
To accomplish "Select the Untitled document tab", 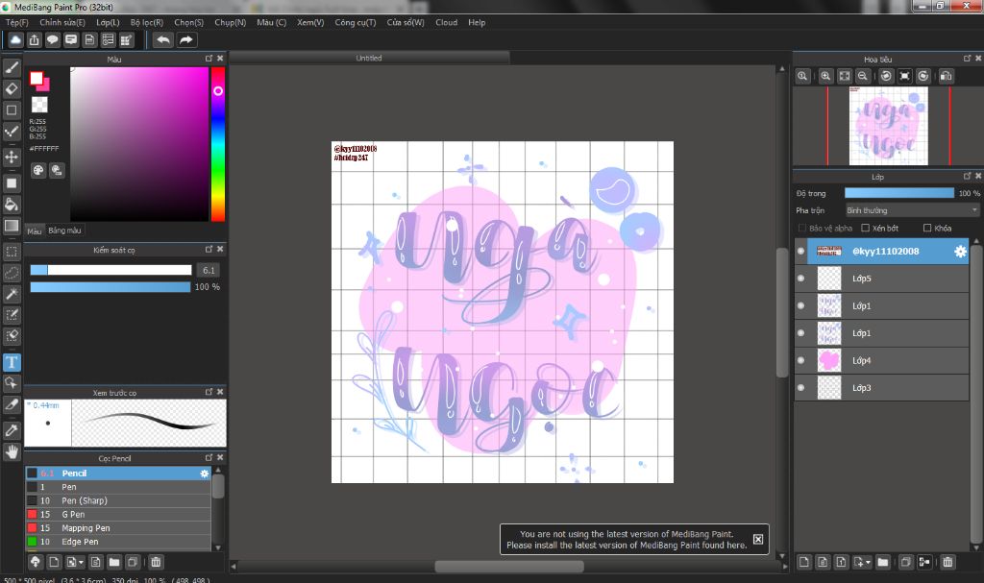I will 369,58.
